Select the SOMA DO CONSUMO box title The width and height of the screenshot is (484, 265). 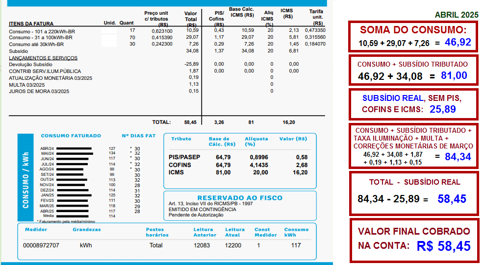coord(413,30)
